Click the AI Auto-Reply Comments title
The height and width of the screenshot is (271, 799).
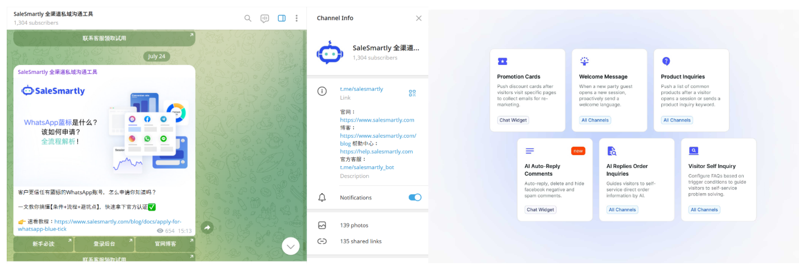tap(543, 170)
